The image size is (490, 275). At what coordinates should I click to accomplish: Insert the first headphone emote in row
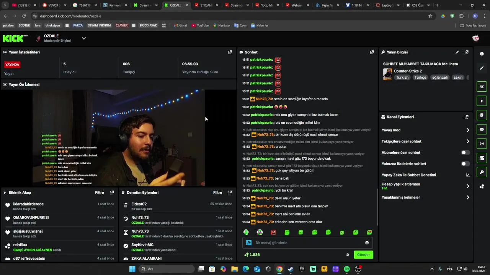pos(246,232)
